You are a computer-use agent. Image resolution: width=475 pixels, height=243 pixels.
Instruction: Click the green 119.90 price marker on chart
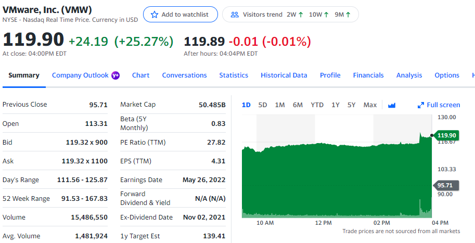coord(446,135)
